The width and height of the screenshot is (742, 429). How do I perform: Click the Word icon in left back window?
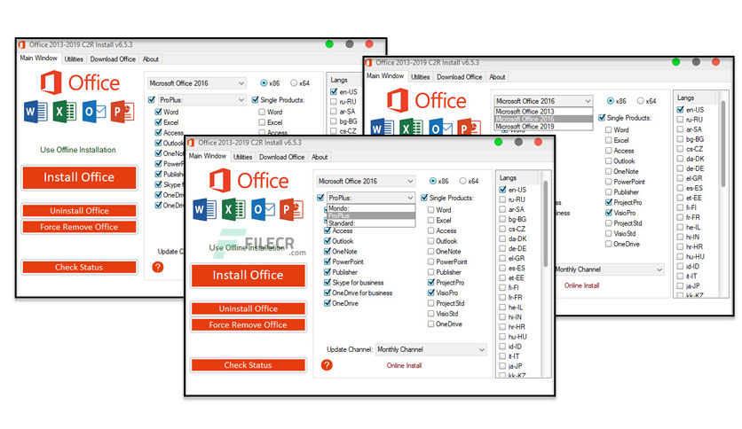pyautogui.click(x=36, y=112)
